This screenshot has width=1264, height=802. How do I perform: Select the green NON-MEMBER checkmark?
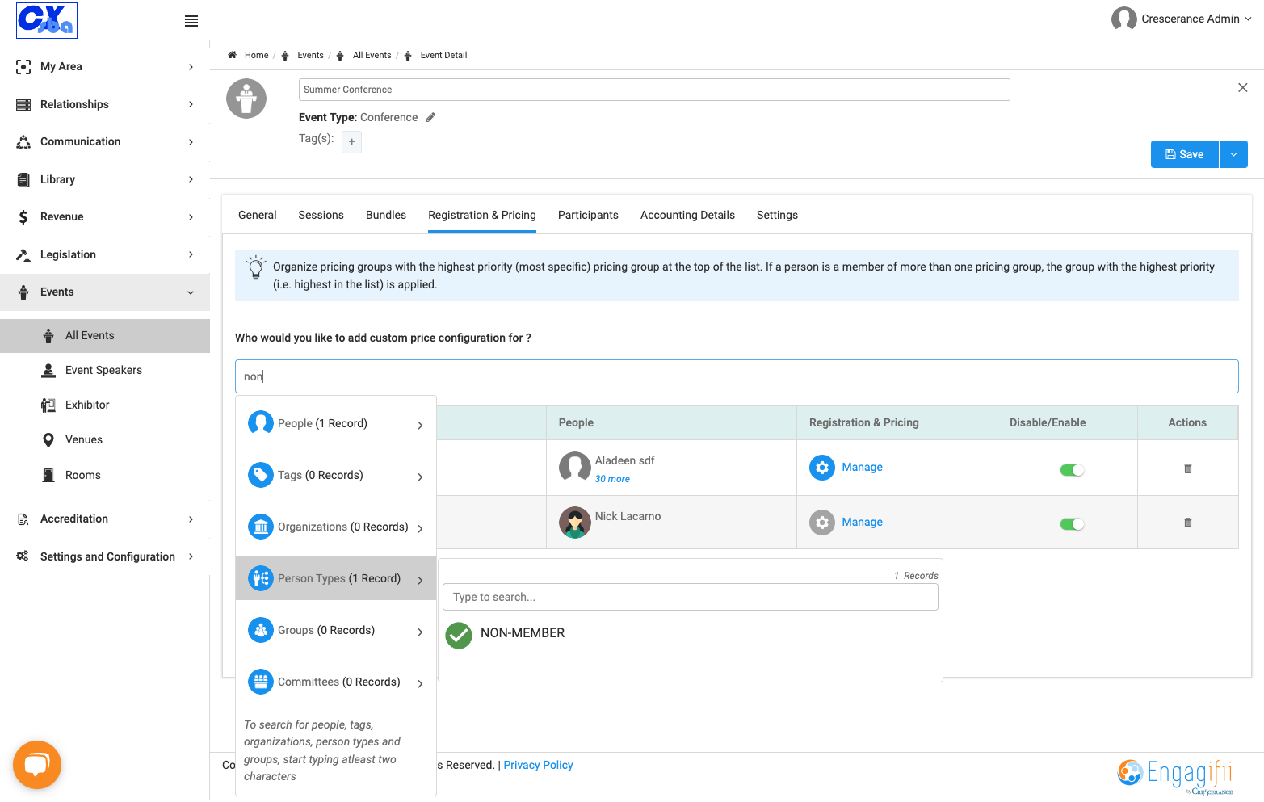459,635
